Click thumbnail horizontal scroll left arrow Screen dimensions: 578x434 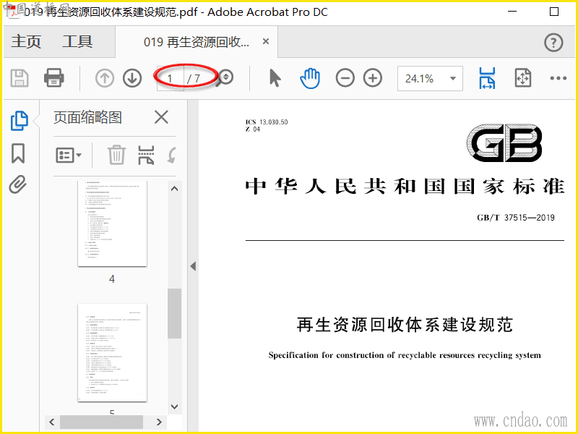[52, 422]
